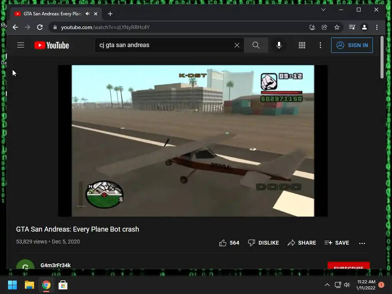The image size is (392, 294).
Task: Save video to playlist with SAVE
Action: click(x=336, y=243)
